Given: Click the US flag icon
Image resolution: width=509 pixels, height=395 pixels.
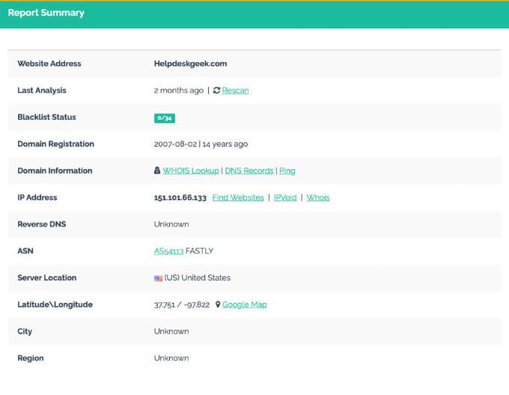Looking at the screenshot, I should (x=158, y=278).
